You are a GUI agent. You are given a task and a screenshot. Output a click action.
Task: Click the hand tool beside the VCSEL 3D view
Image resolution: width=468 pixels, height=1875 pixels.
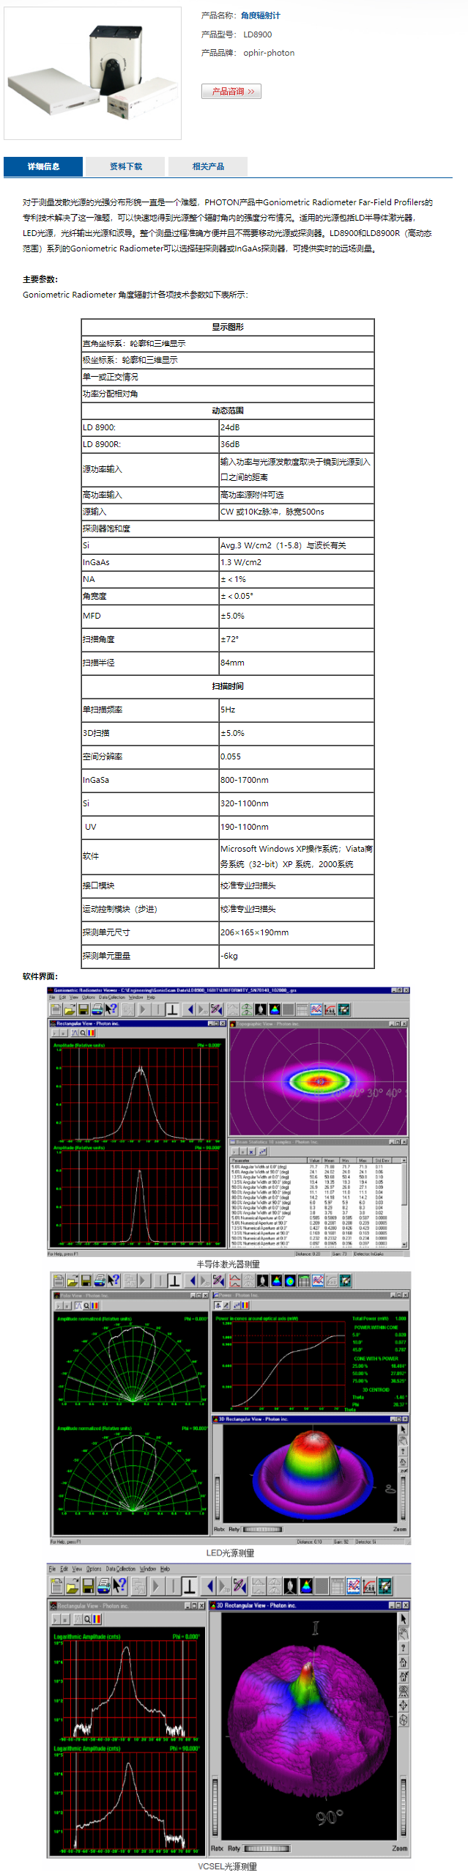[403, 1632]
